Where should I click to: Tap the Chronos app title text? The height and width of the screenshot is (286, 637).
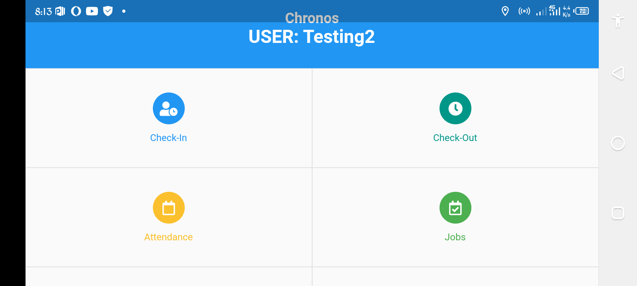point(312,18)
